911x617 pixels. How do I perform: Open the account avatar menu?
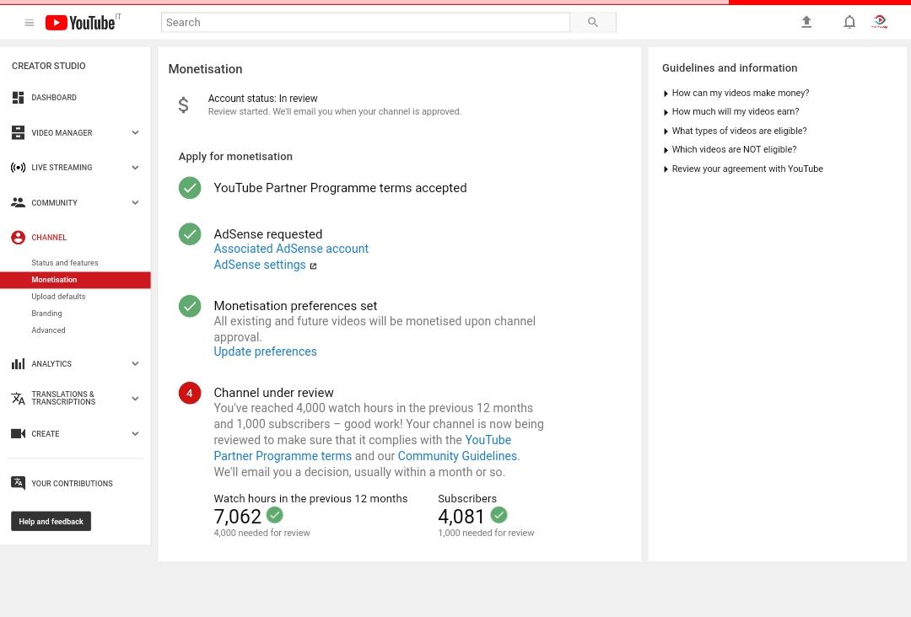tap(880, 22)
